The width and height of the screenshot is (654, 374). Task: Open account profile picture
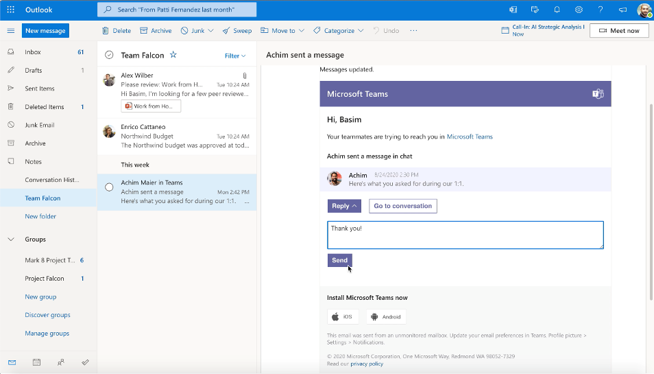click(x=644, y=10)
